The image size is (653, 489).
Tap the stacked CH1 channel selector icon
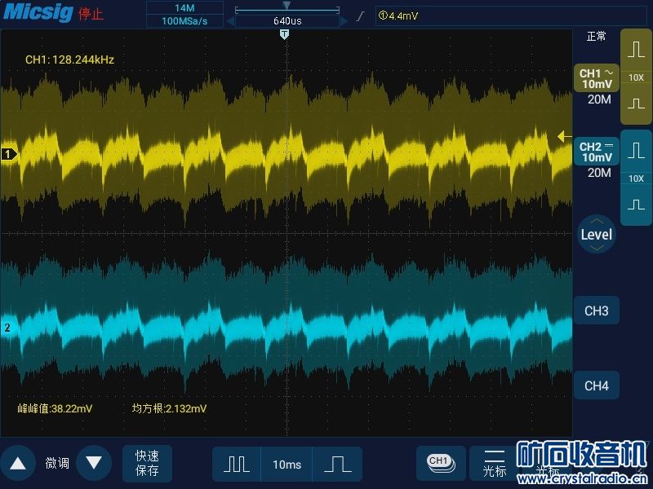440,462
